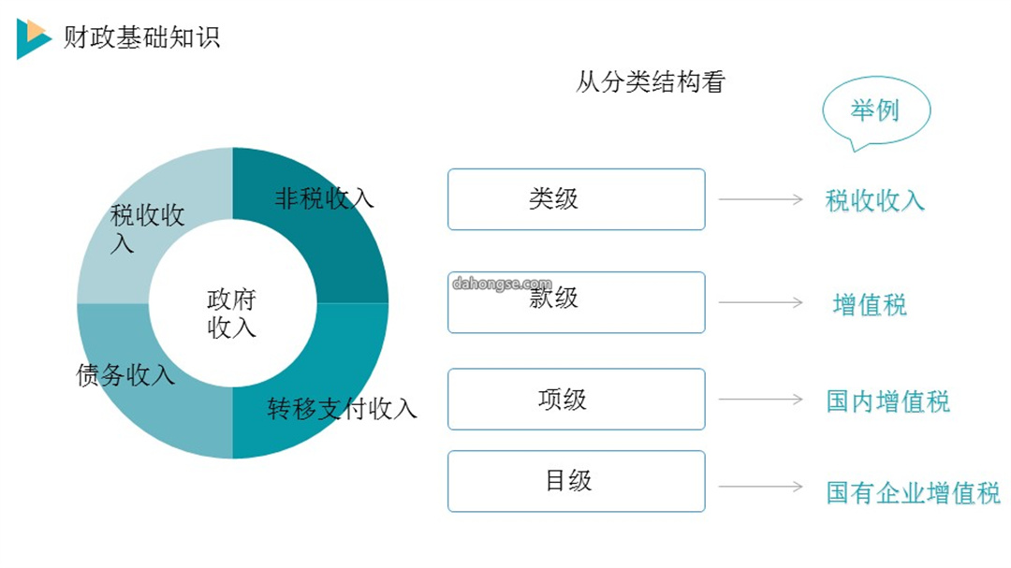
Task: Click the 财政基础知识 slide title
Action: pyautogui.click(x=142, y=37)
